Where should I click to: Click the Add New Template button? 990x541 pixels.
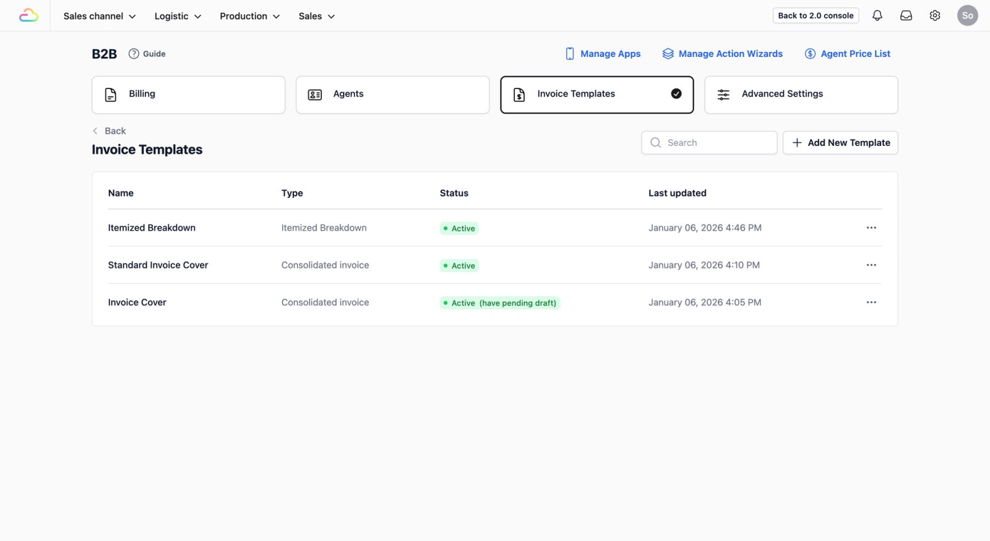[x=840, y=143]
